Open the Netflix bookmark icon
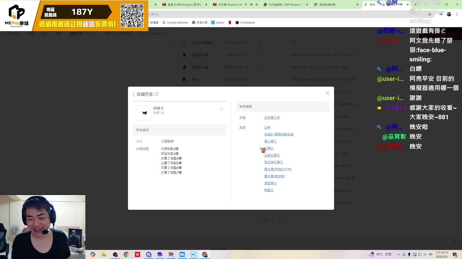 (x=230, y=22)
